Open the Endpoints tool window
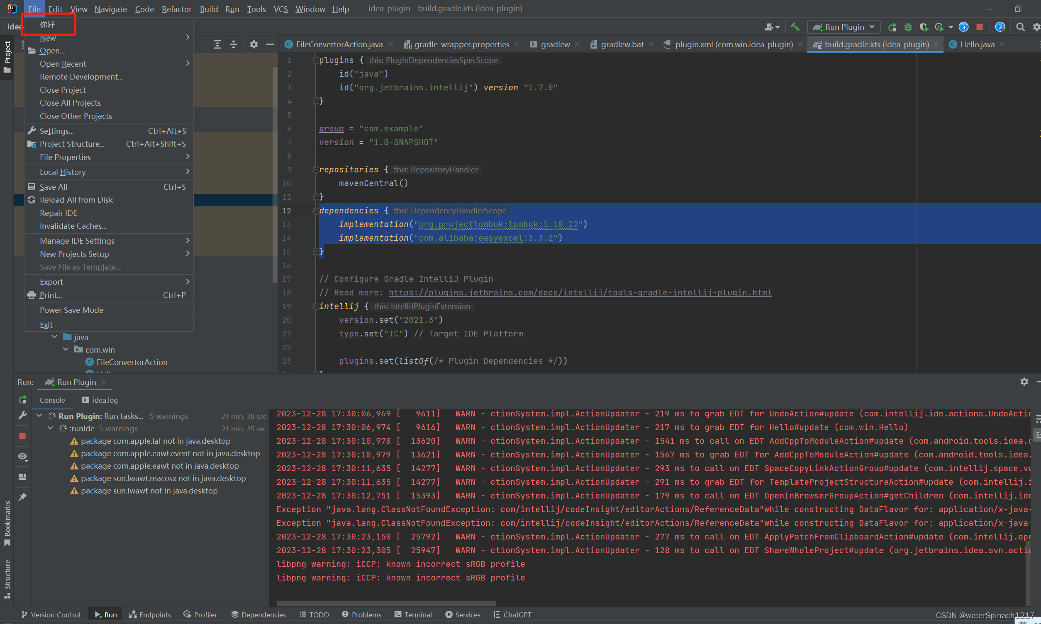This screenshot has height=624, width=1041. pyautogui.click(x=150, y=615)
